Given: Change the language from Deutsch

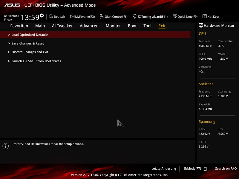Looking at the screenshot, I should tap(59, 17).
